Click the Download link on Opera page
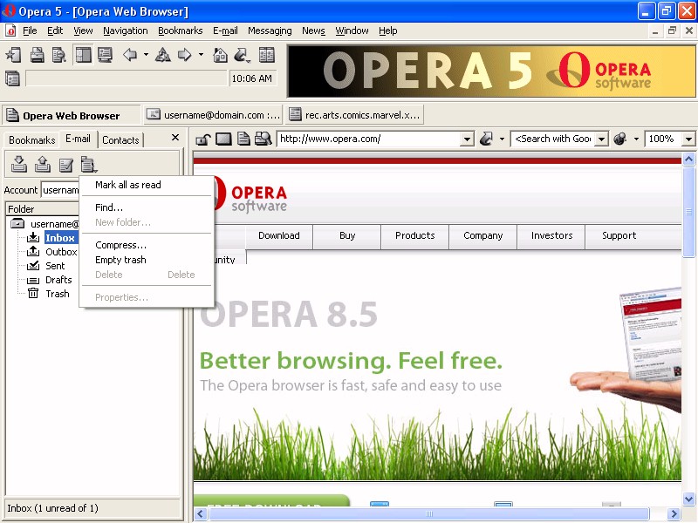 click(x=279, y=235)
